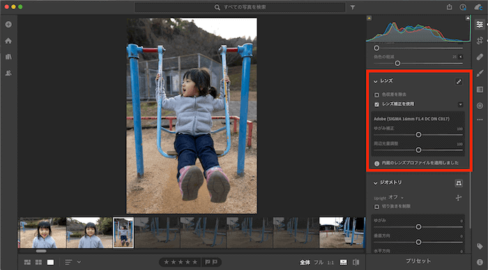Click the cloud sync status icon
This screenshot has height=270, width=488.
(x=478, y=7)
